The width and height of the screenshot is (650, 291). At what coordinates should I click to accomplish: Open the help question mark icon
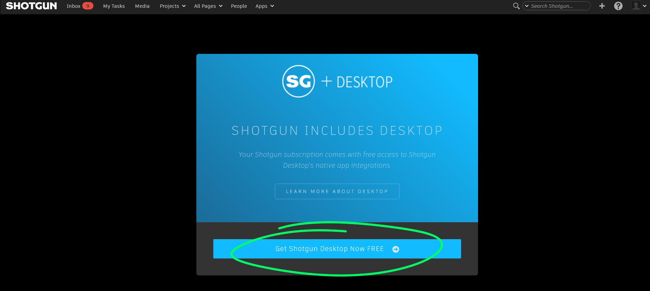tap(618, 6)
